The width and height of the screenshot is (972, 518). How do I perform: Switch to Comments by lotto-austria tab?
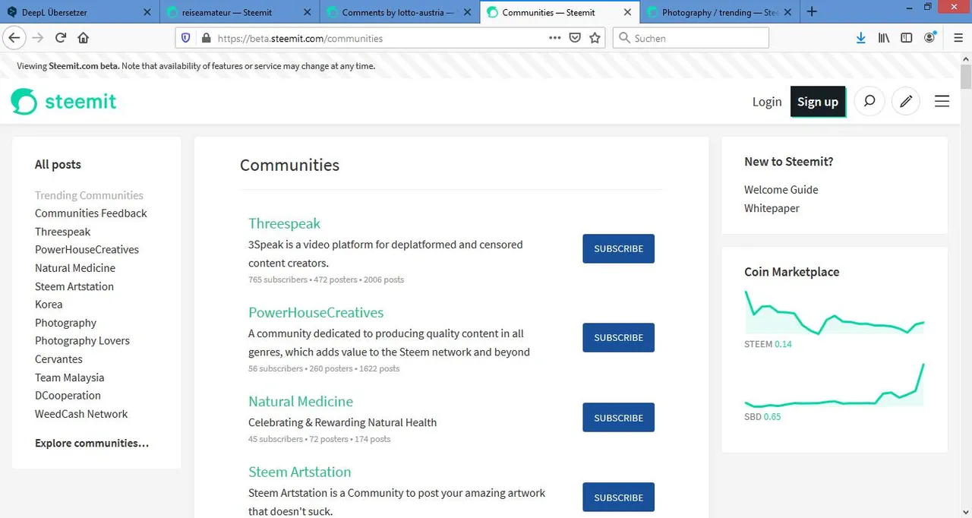tap(398, 12)
